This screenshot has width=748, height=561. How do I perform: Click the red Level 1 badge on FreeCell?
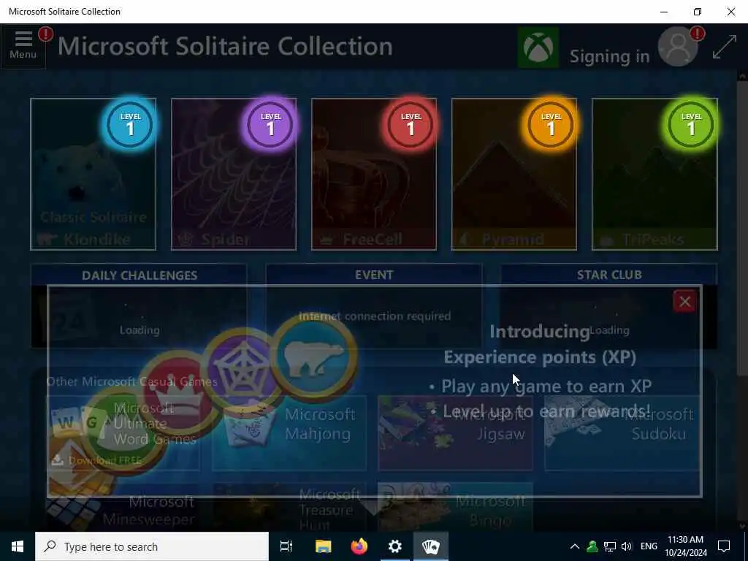[x=411, y=125]
